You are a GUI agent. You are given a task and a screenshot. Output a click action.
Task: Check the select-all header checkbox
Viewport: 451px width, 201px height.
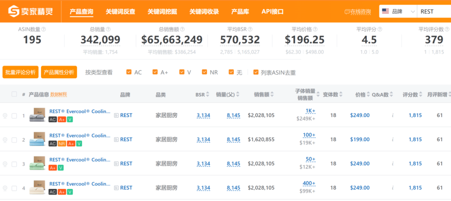click(14, 94)
